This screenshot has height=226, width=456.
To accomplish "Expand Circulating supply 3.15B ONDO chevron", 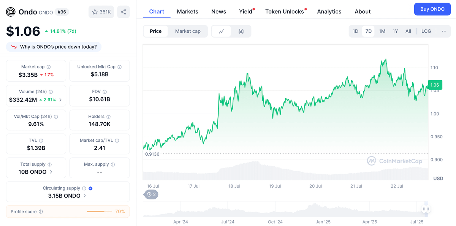I will pos(85,196).
